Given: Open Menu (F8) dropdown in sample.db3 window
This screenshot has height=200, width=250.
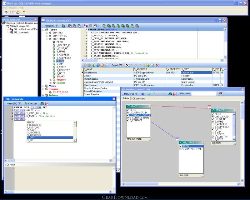Looking at the screenshot, I should click(x=51, y=26).
